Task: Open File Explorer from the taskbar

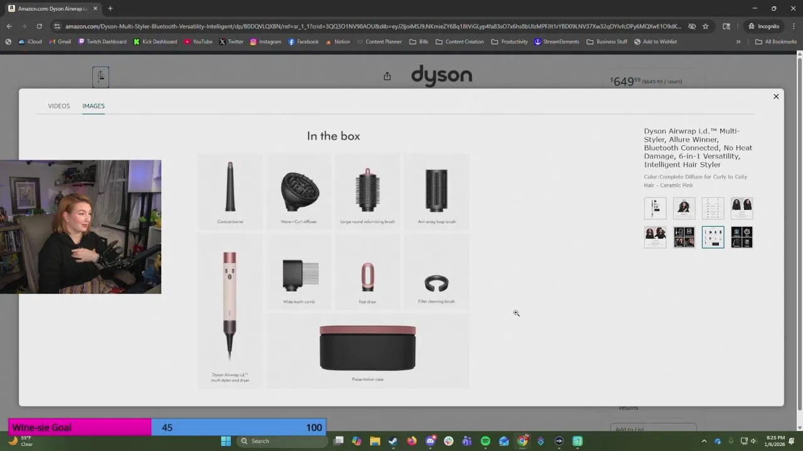Action: [375, 441]
